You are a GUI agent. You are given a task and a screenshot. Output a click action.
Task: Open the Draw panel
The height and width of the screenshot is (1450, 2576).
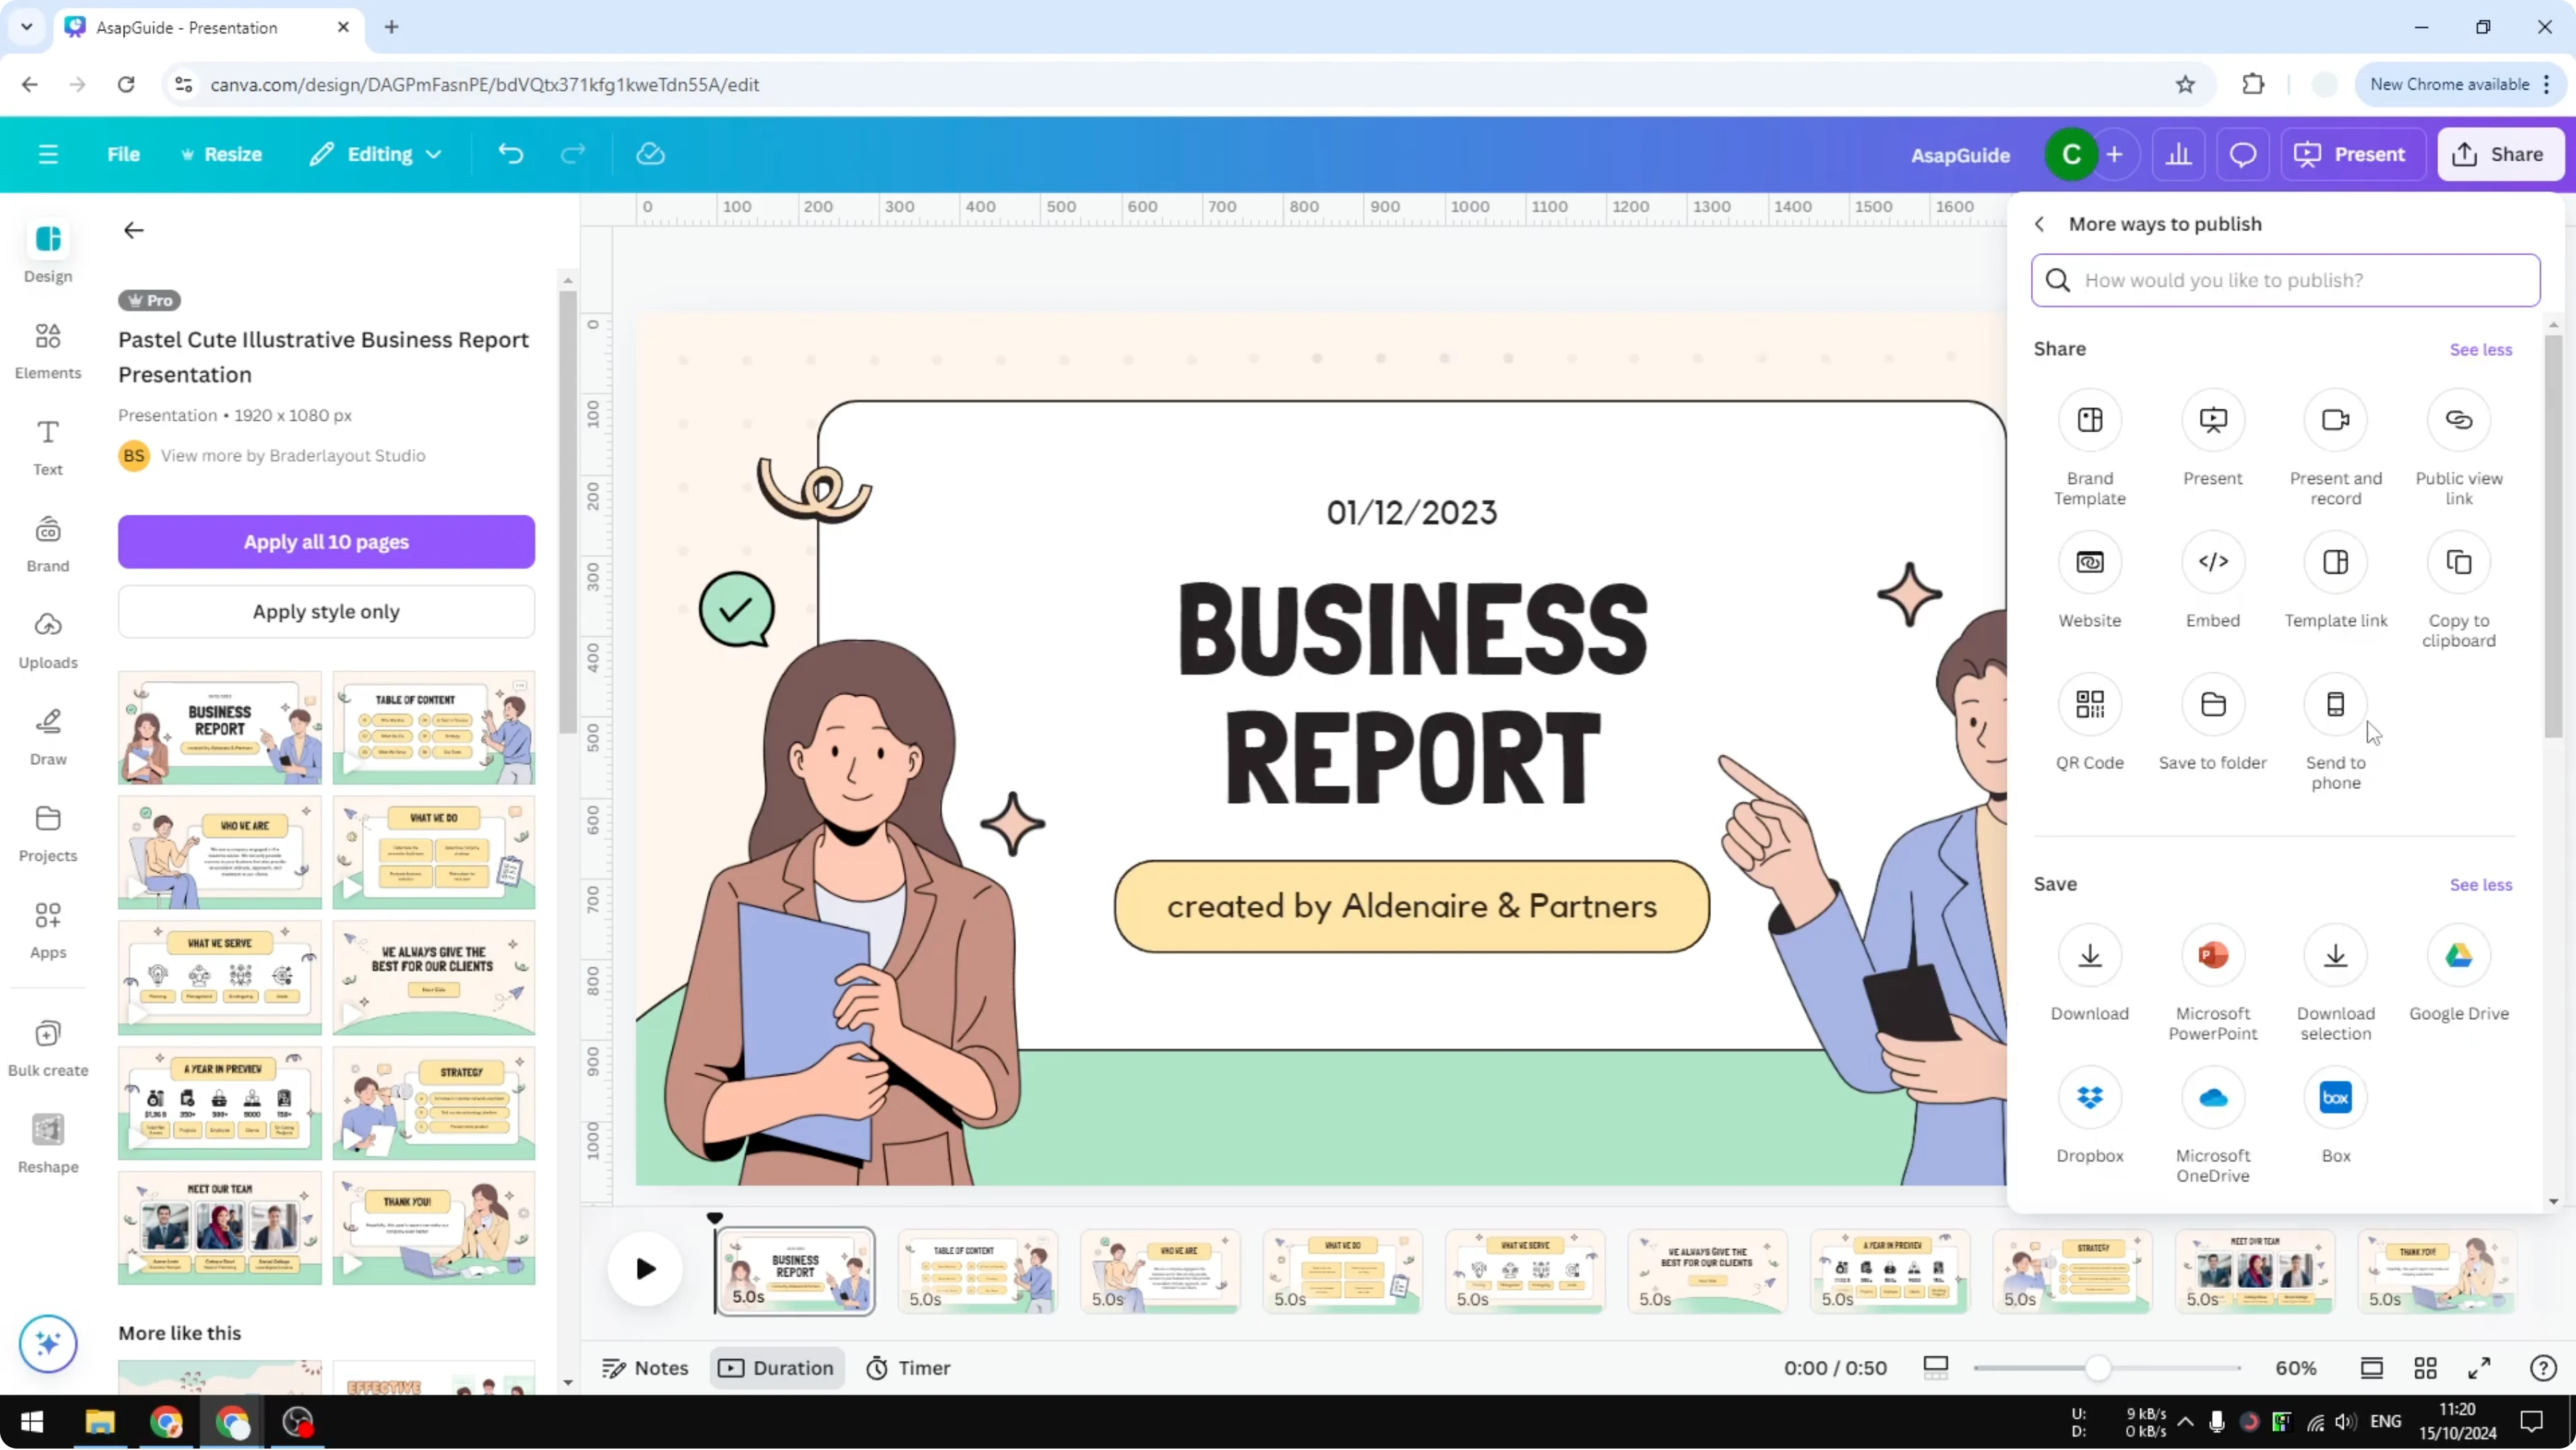click(47, 737)
